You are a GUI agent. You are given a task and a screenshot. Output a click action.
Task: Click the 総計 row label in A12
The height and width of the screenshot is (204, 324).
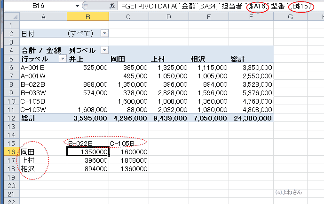(x=28, y=118)
